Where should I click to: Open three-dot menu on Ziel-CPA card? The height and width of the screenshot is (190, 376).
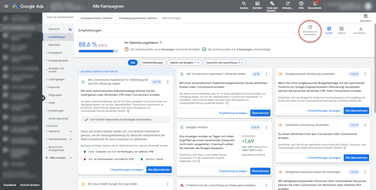coord(167,82)
